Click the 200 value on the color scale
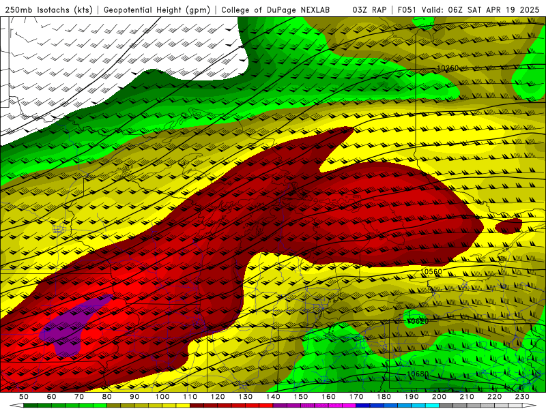 439,397
